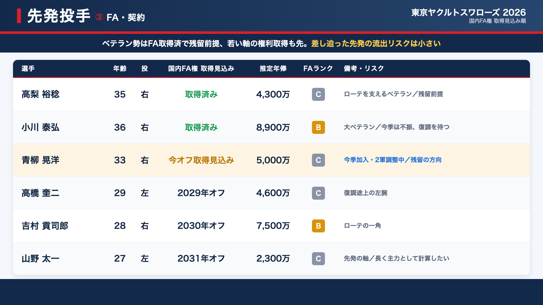The image size is (543, 305).
Task: Click the note 復調途上の左腕
Action: (365, 193)
